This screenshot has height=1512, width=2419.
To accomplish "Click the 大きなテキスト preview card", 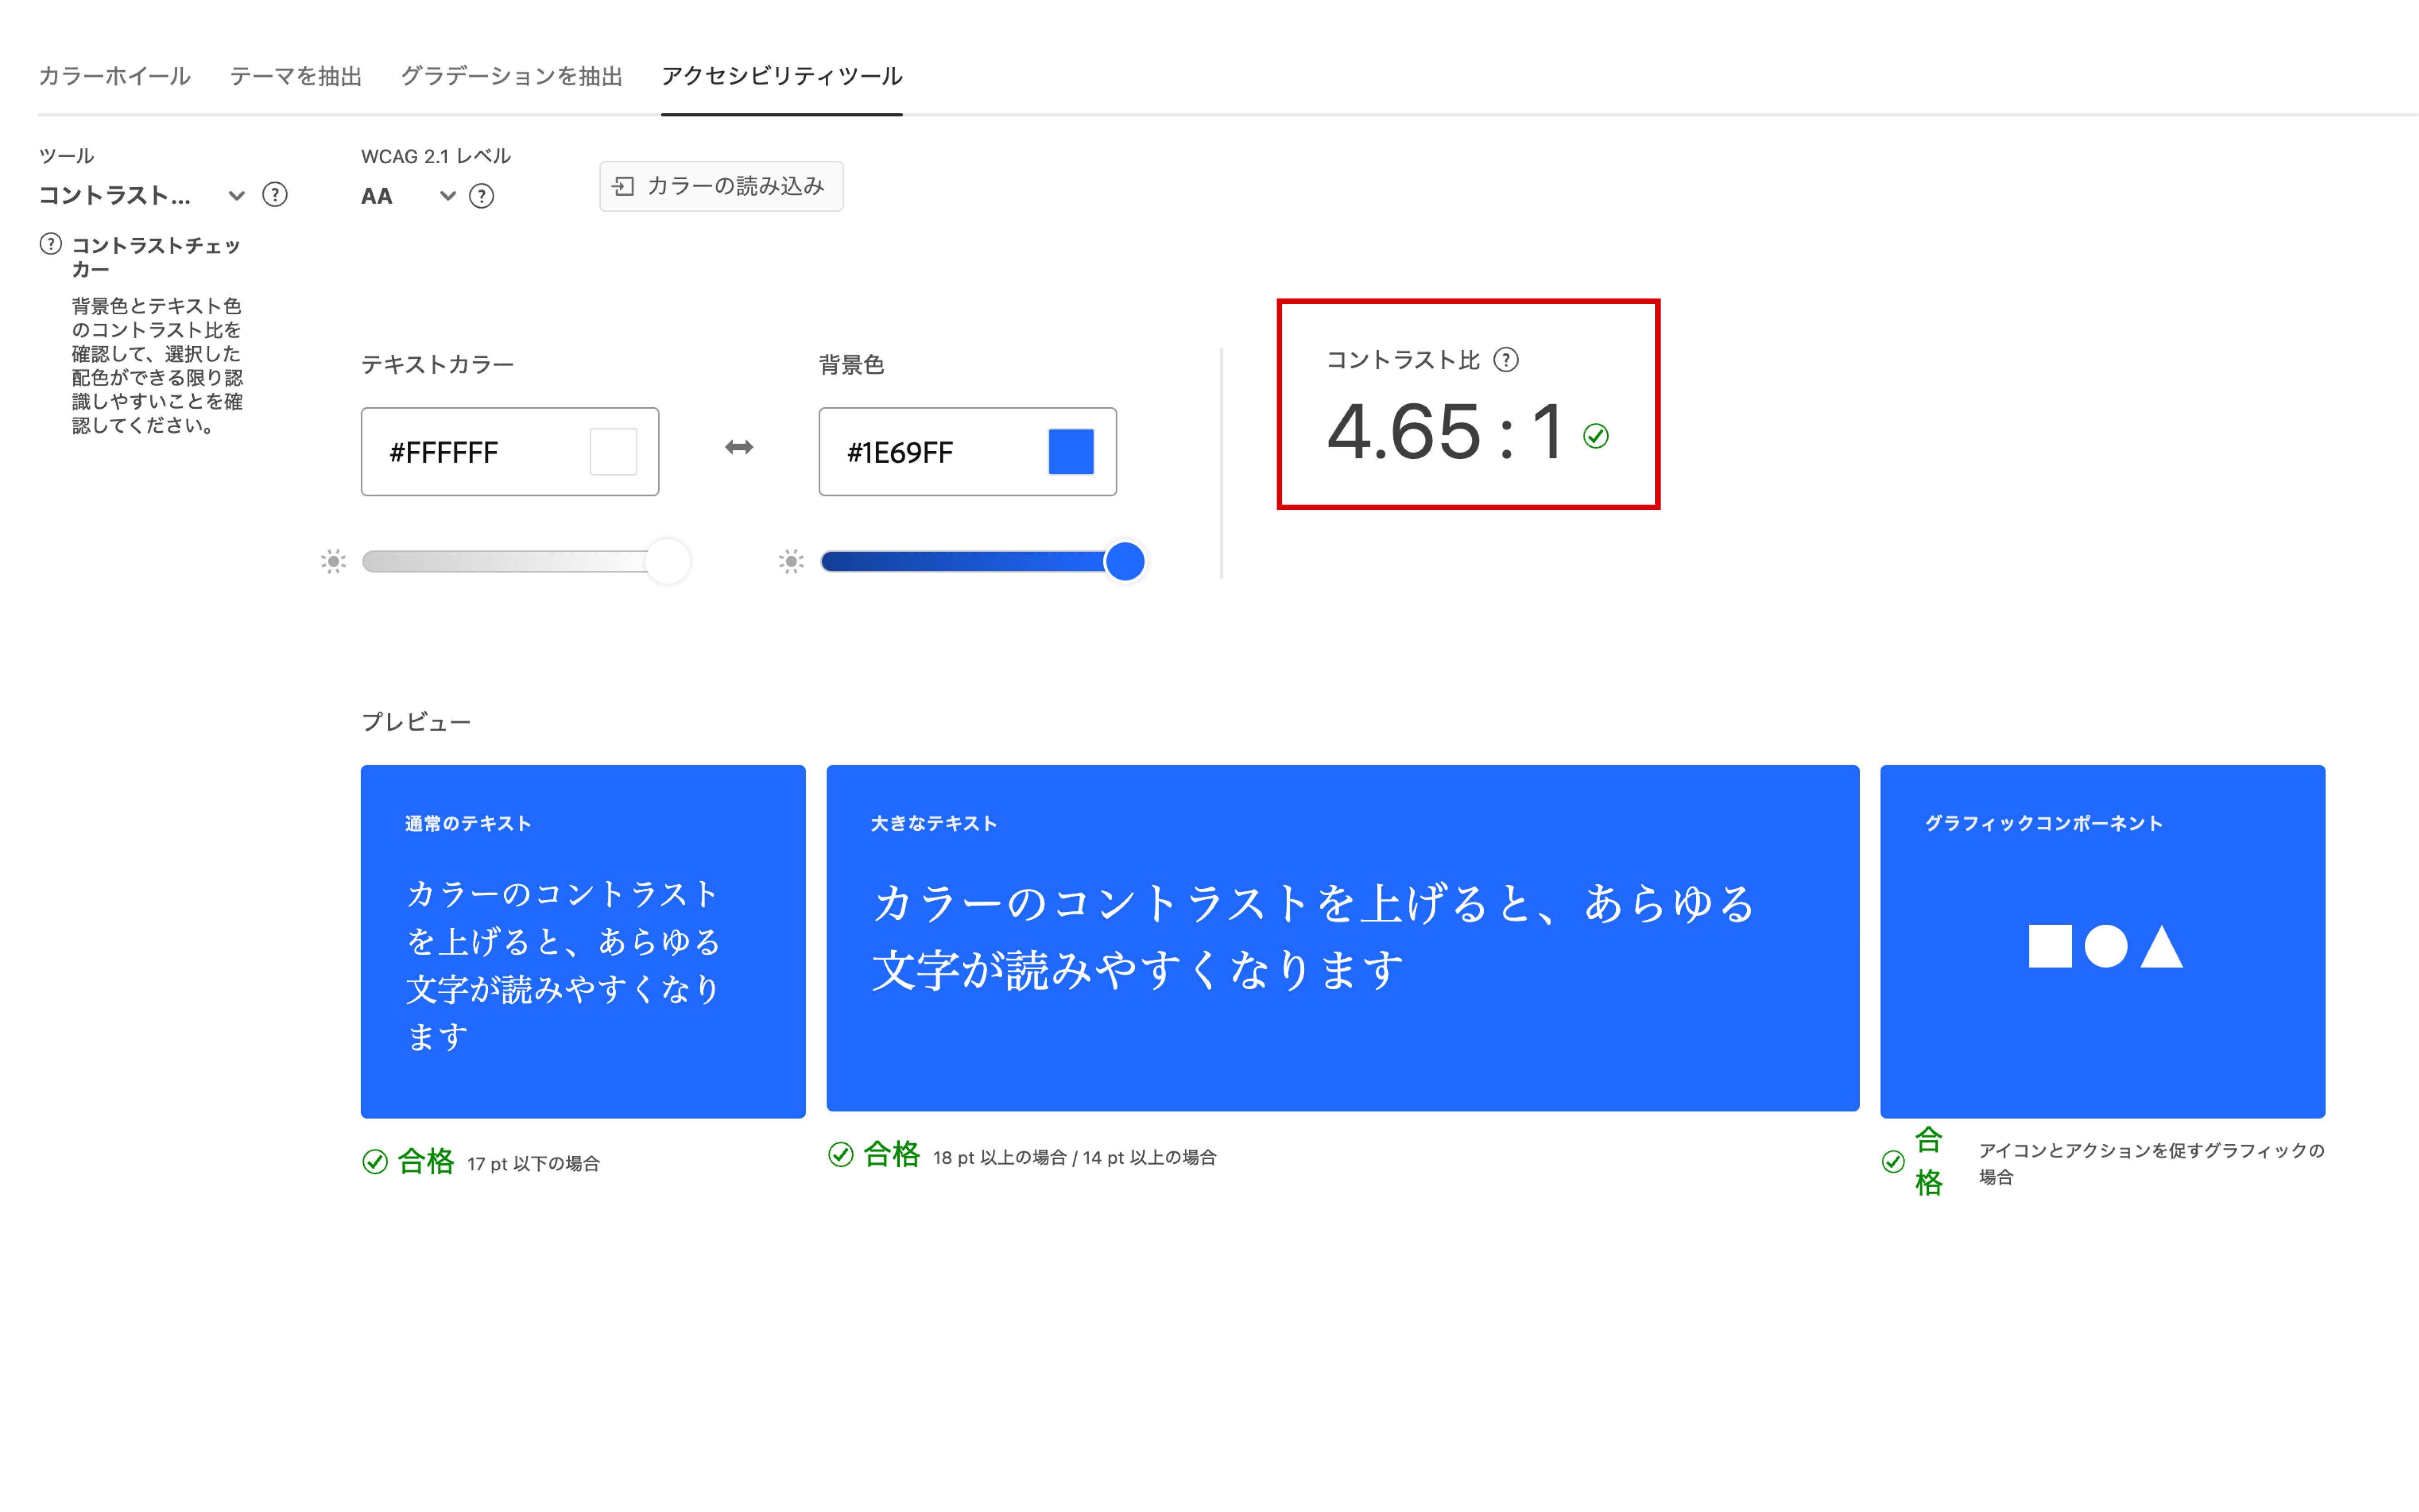I will click(1342, 938).
